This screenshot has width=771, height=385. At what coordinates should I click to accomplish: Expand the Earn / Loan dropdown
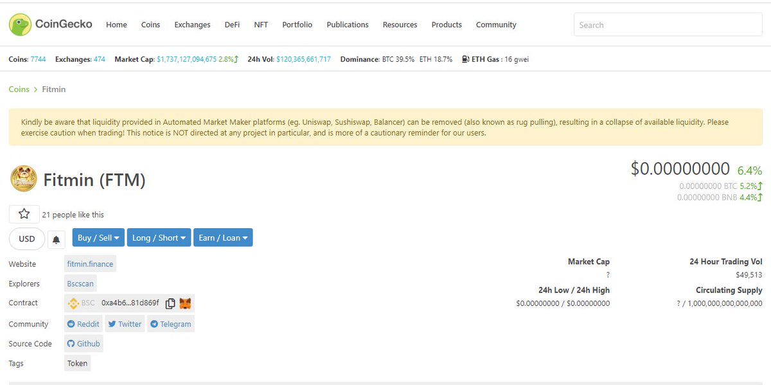coord(223,238)
